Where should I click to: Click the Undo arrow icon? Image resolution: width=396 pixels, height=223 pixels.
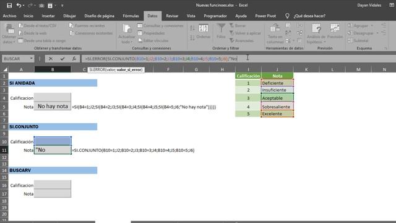pos(19,6)
